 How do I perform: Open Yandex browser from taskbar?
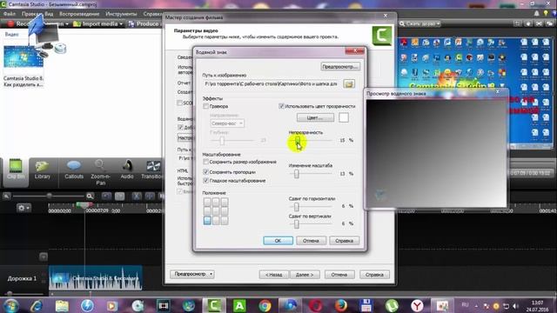click(x=417, y=305)
